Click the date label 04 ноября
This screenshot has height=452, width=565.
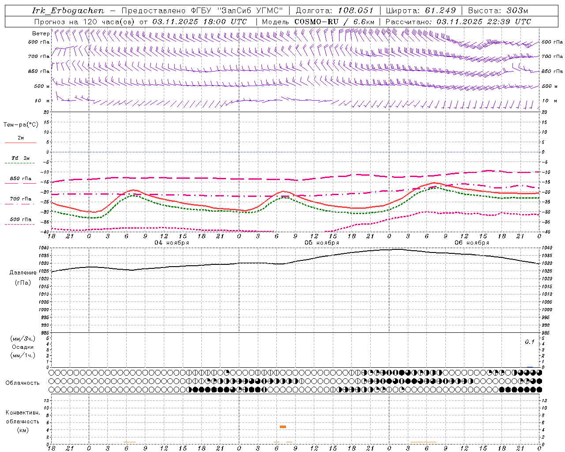[x=172, y=243]
